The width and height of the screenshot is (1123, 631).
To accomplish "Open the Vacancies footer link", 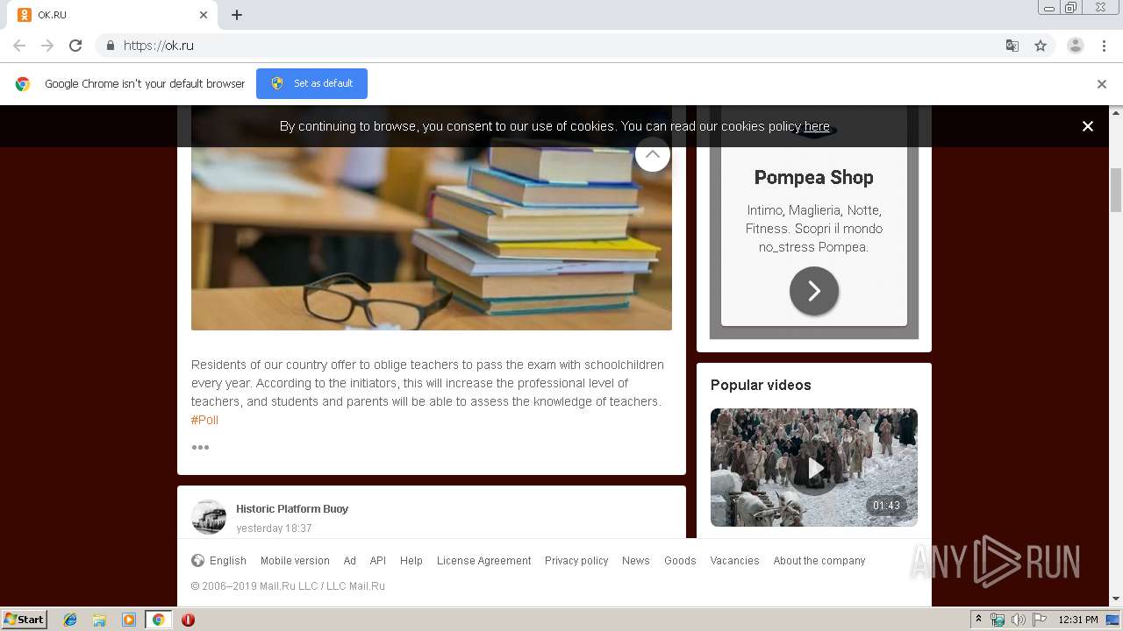I will point(734,561).
